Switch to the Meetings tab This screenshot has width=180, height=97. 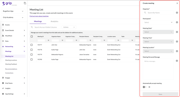point(38,21)
